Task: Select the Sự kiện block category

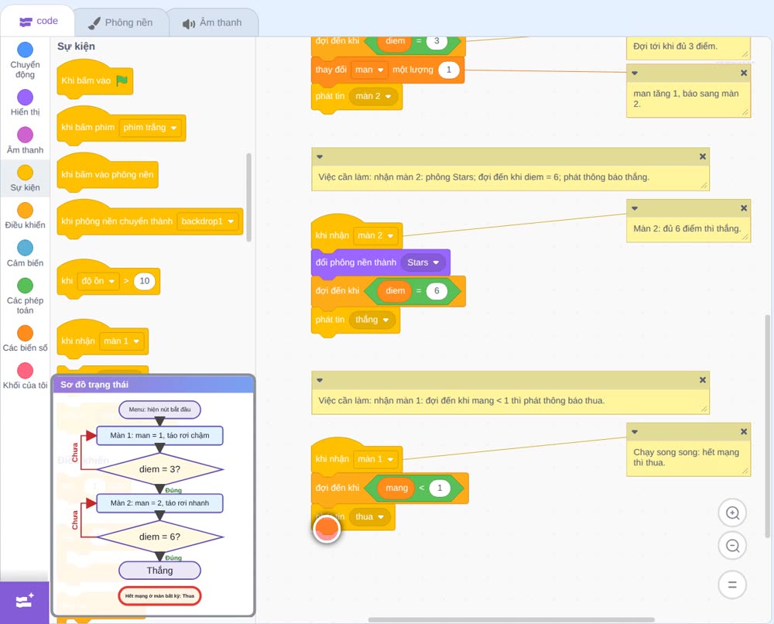Action: (x=25, y=178)
